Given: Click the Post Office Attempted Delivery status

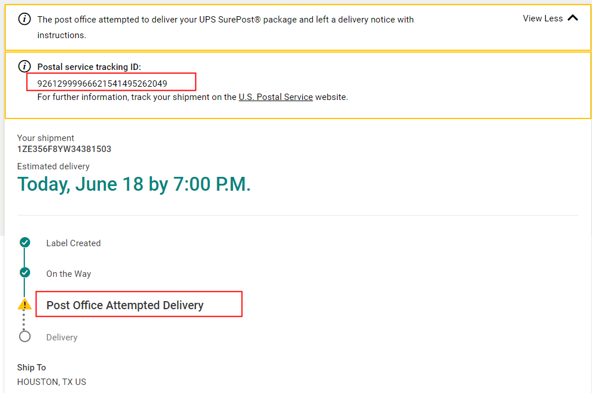Looking at the screenshot, I should [x=125, y=305].
